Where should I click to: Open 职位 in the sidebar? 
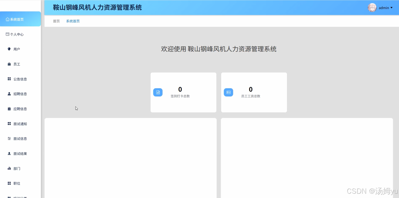[x=20, y=183]
